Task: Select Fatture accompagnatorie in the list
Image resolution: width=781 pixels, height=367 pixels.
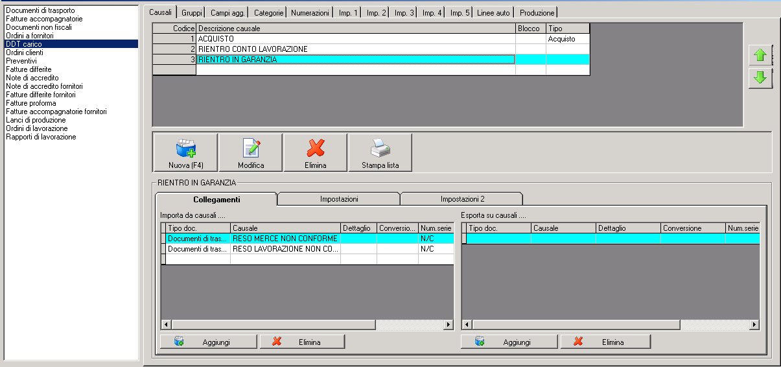Action: [x=71, y=18]
